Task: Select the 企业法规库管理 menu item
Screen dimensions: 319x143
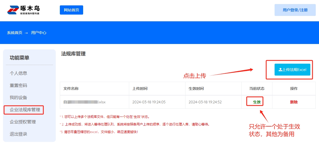Action: tap(25, 110)
